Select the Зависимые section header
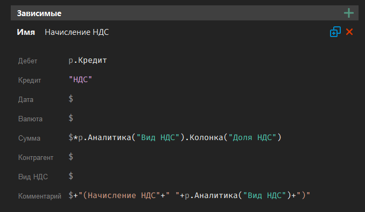This screenshot has width=365, height=212. coord(185,13)
